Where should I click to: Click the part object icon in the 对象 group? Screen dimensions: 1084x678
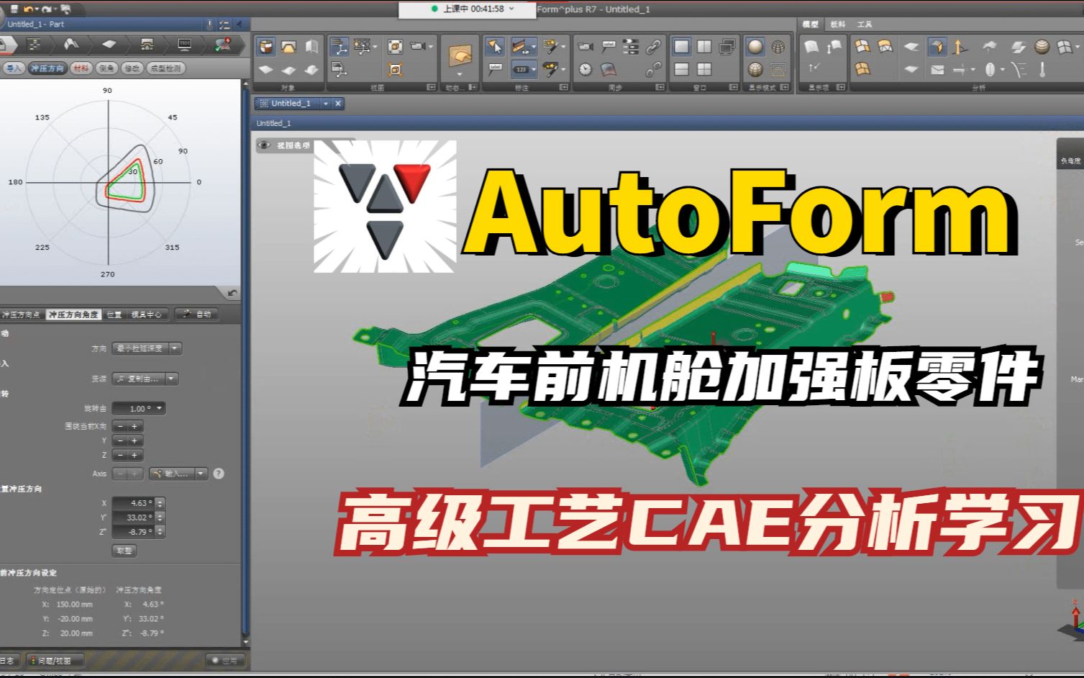[266, 48]
